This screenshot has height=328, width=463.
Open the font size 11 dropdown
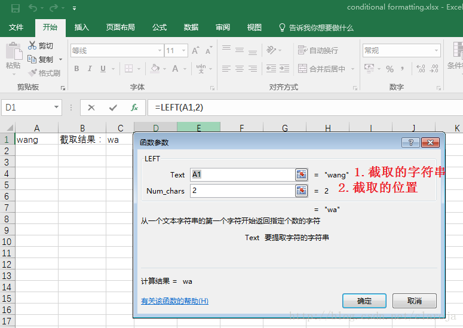coord(183,50)
